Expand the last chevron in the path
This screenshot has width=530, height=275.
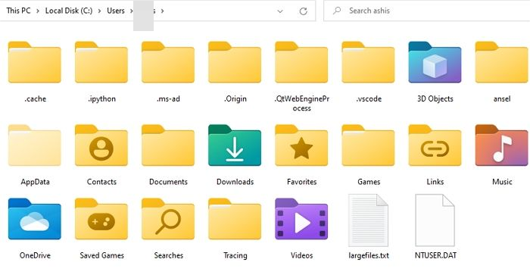point(162,11)
